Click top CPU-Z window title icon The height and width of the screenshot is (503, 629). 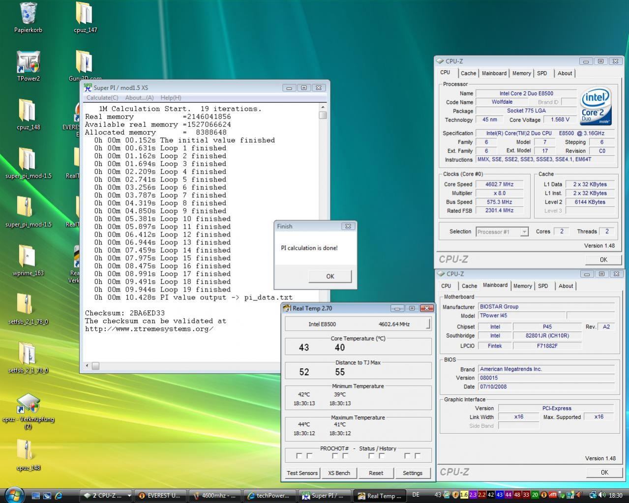pyautogui.click(x=440, y=61)
